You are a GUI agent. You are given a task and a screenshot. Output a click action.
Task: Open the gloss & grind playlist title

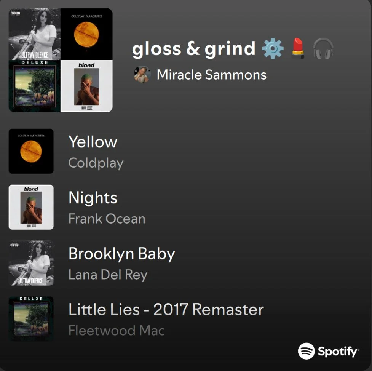coord(193,49)
